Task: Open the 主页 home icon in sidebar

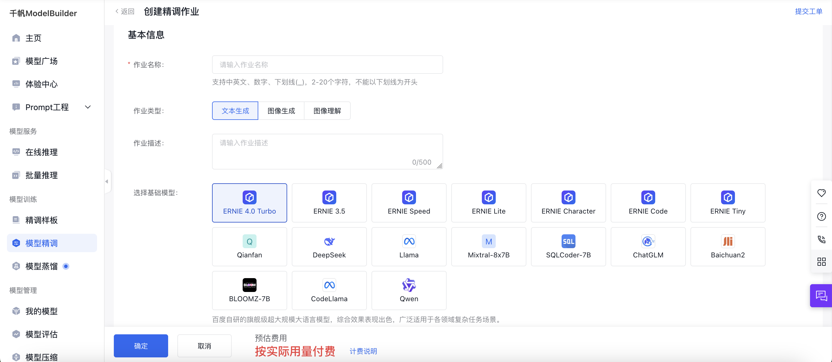Action: pos(16,38)
